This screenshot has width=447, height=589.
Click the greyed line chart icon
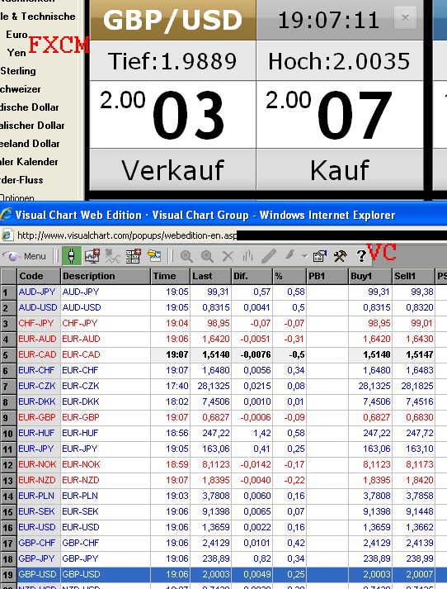pos(112,256)
